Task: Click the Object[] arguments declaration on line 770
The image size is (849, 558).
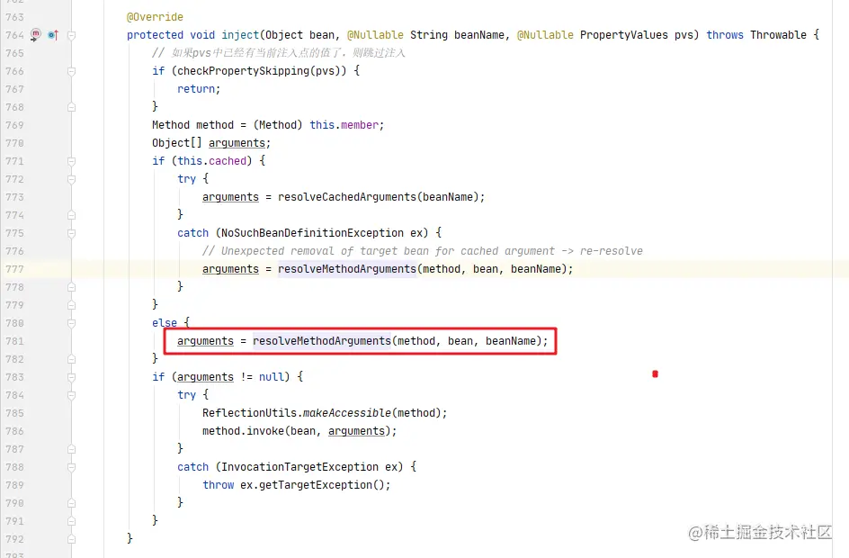Action: pyautogui.click(x=211, y=142)
